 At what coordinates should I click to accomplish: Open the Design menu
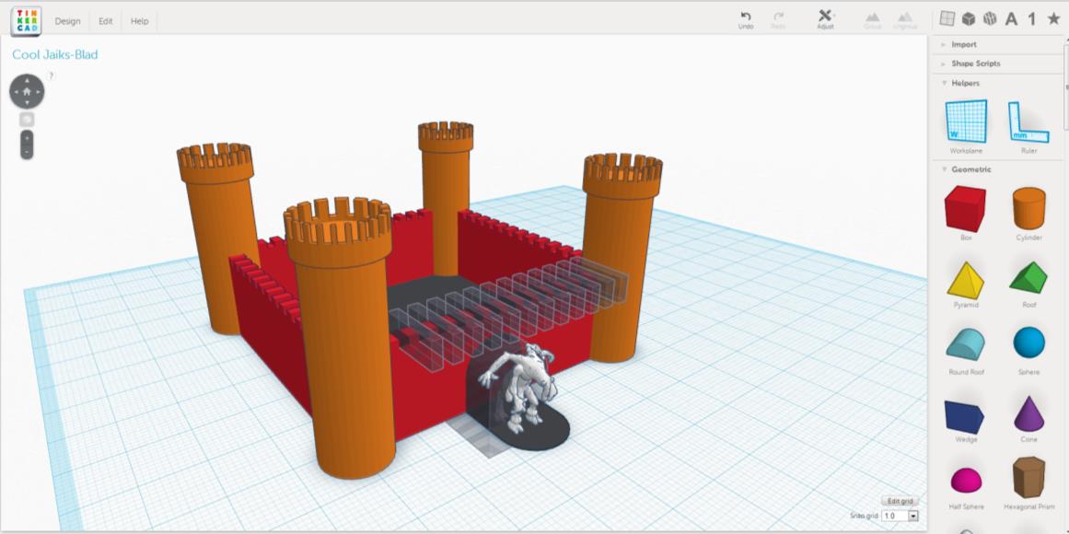67,21
